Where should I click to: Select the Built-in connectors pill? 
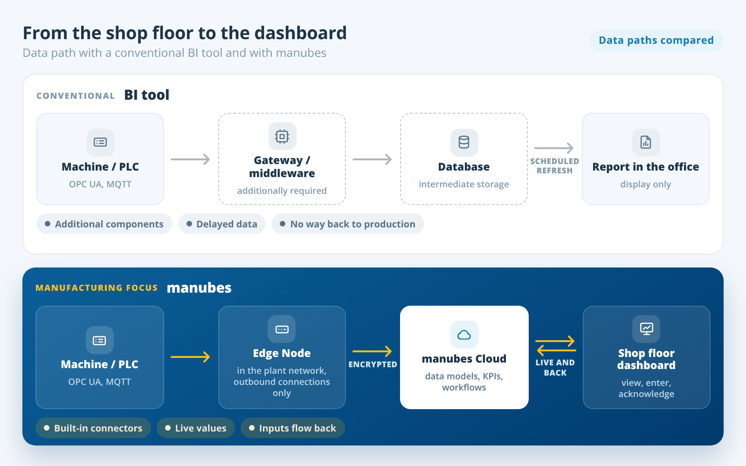93,428
